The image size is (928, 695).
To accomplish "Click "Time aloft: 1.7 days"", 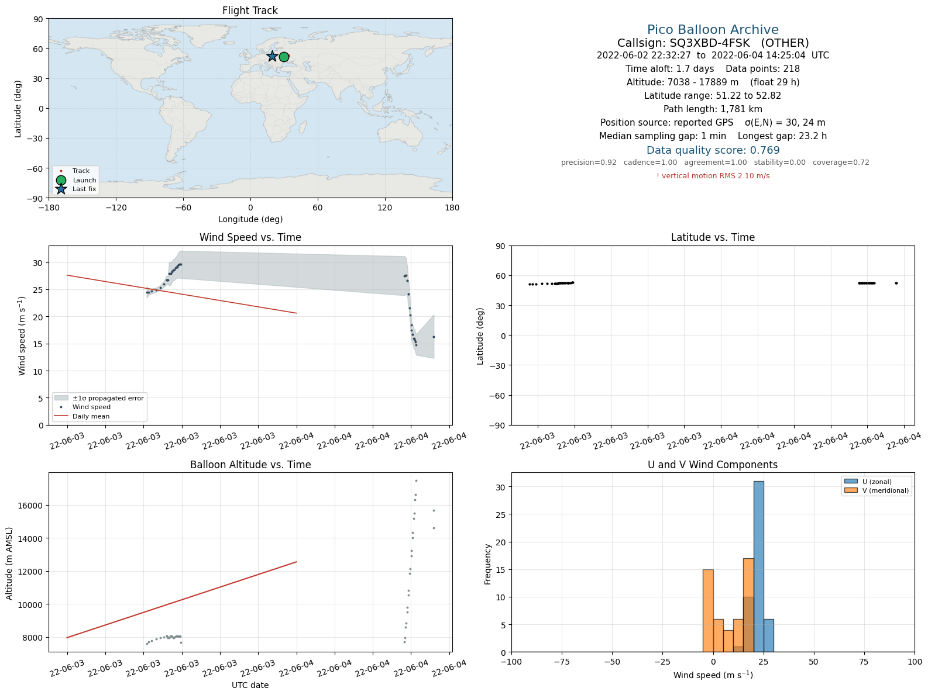I will tap(669, 69).
